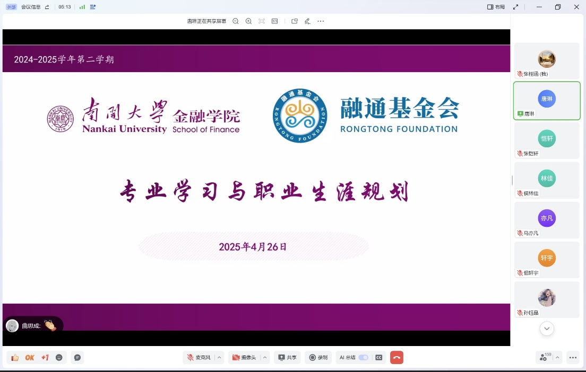Open the chat message bubble icon
586x372 pixels.
(x=77, y=358)
